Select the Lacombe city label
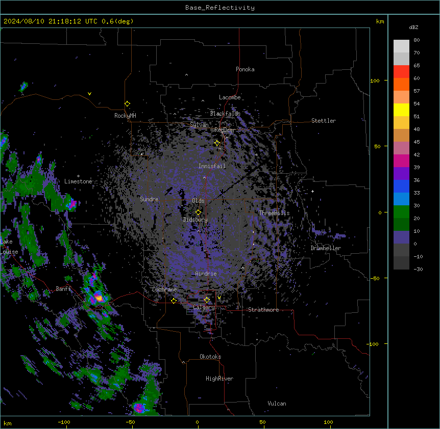Screen dimensions: 440x429 tap(230, 97)
